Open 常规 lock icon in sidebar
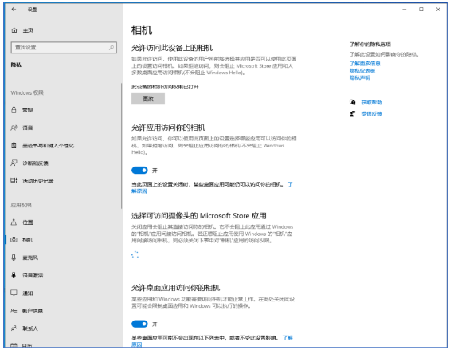 tap(14, 110)
